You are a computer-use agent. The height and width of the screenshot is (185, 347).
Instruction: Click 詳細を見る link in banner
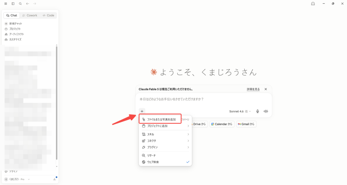(x=253, y=89)
